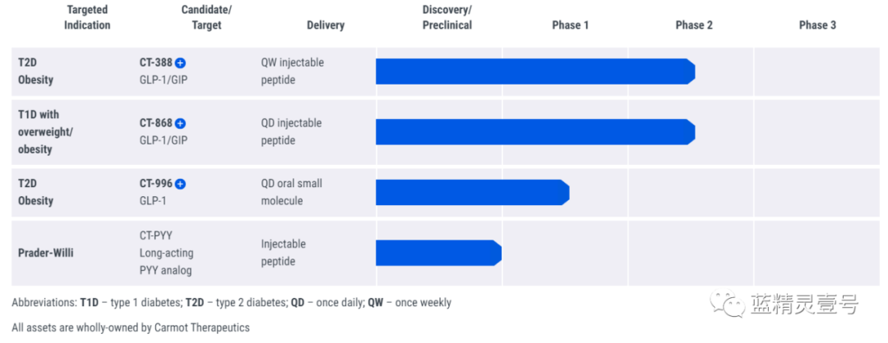
Task: Click the CT-PYY preclinical progress bar
Action: point(438,253)
